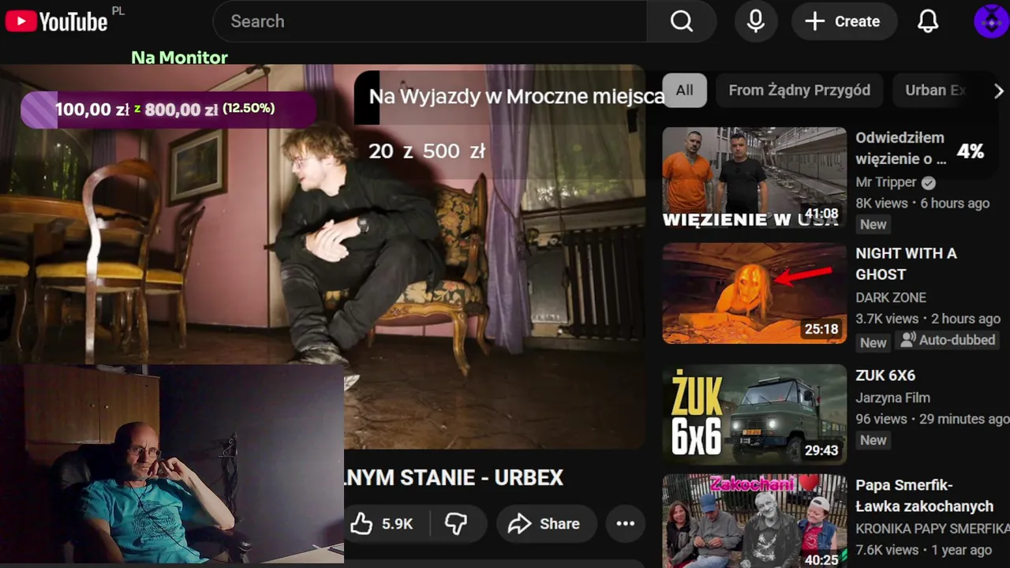Click 3.7K views • 2 hours ago text
This screenshot has width=1010, height=568.
coord(928,319)
